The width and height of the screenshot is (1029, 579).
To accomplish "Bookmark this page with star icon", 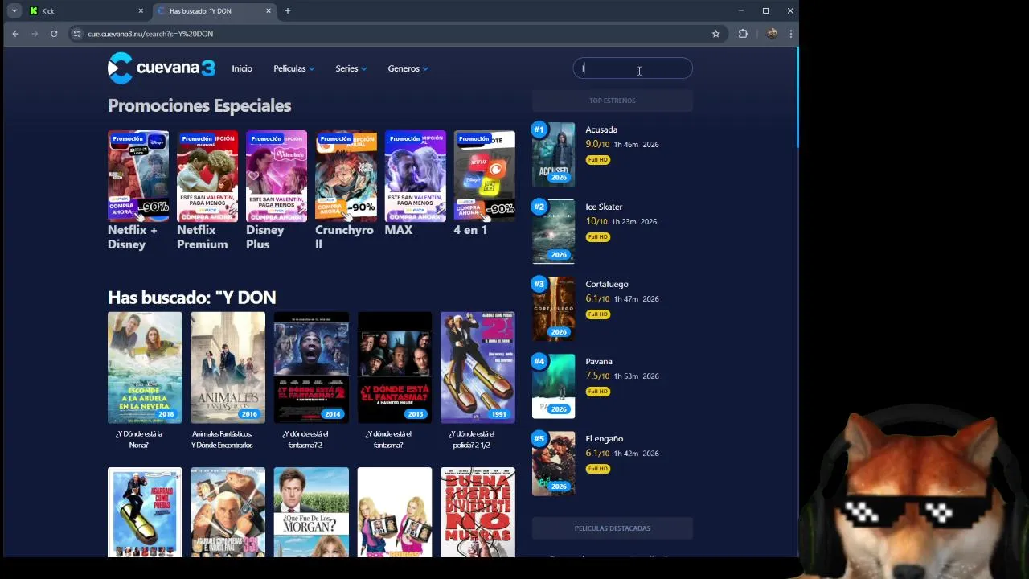I will tap(715, 34).
